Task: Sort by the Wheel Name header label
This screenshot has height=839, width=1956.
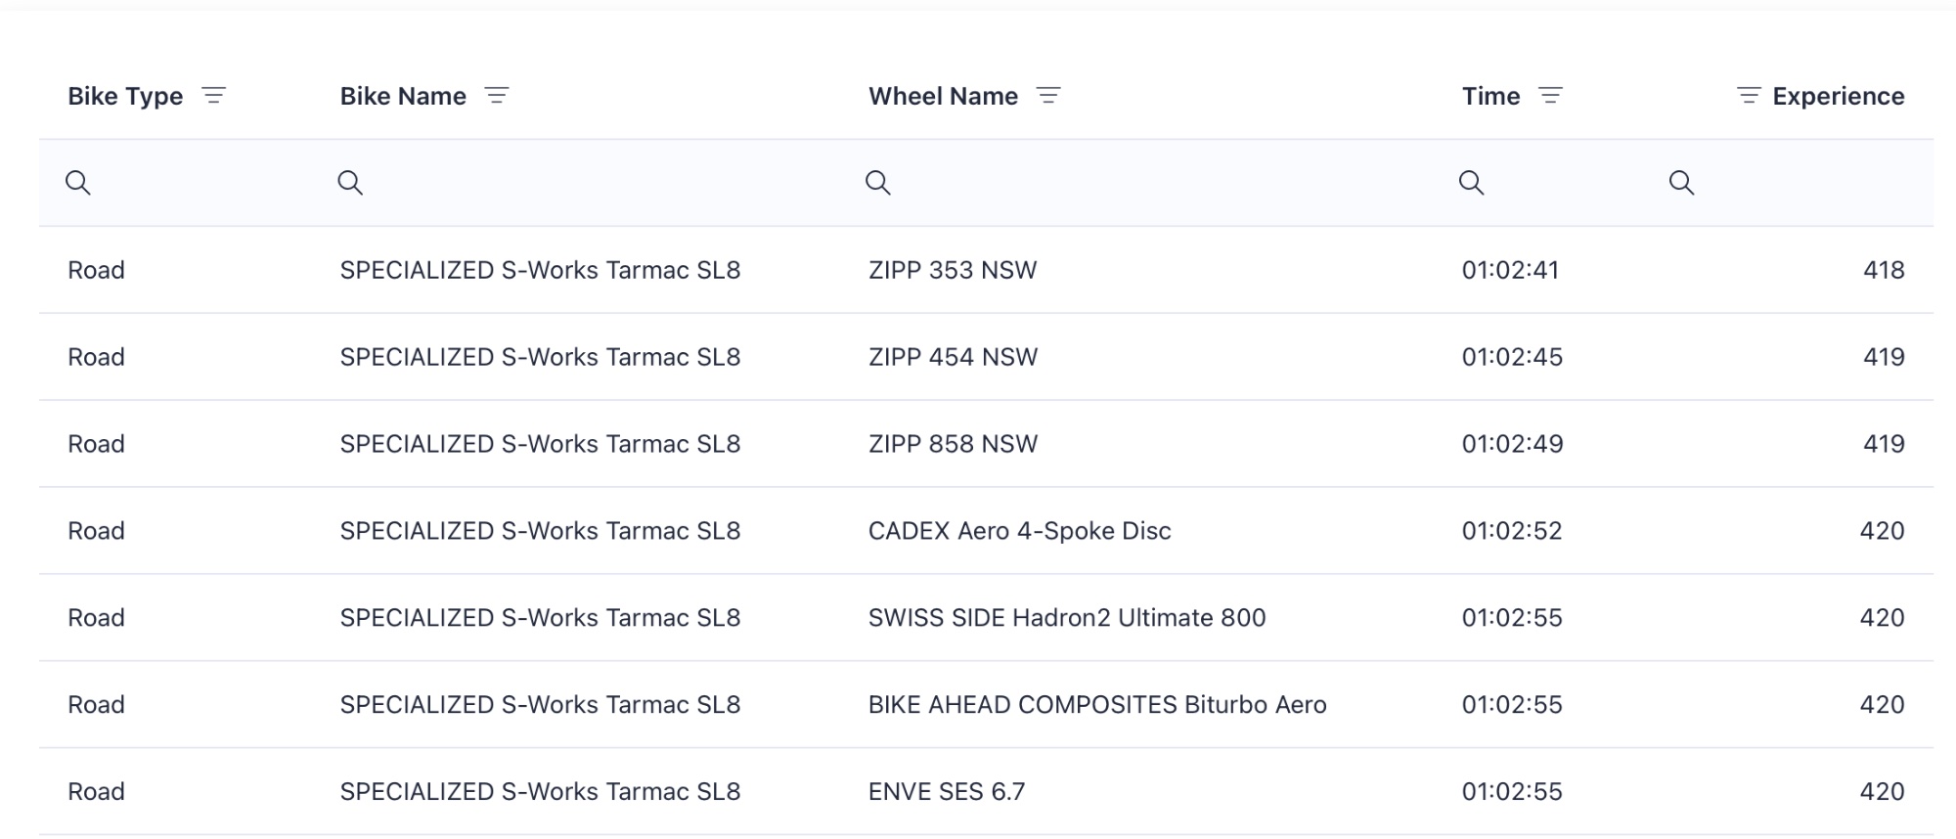Action: click(x=943, y=96)
